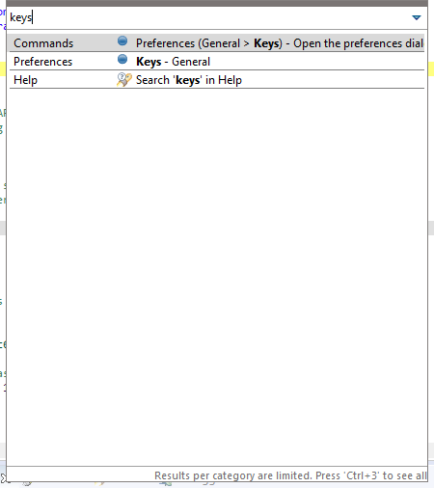The height and width of the screenshot is (488, 434).
Task: Click the blue icon beside Keys - General
Action: [122, 59]
